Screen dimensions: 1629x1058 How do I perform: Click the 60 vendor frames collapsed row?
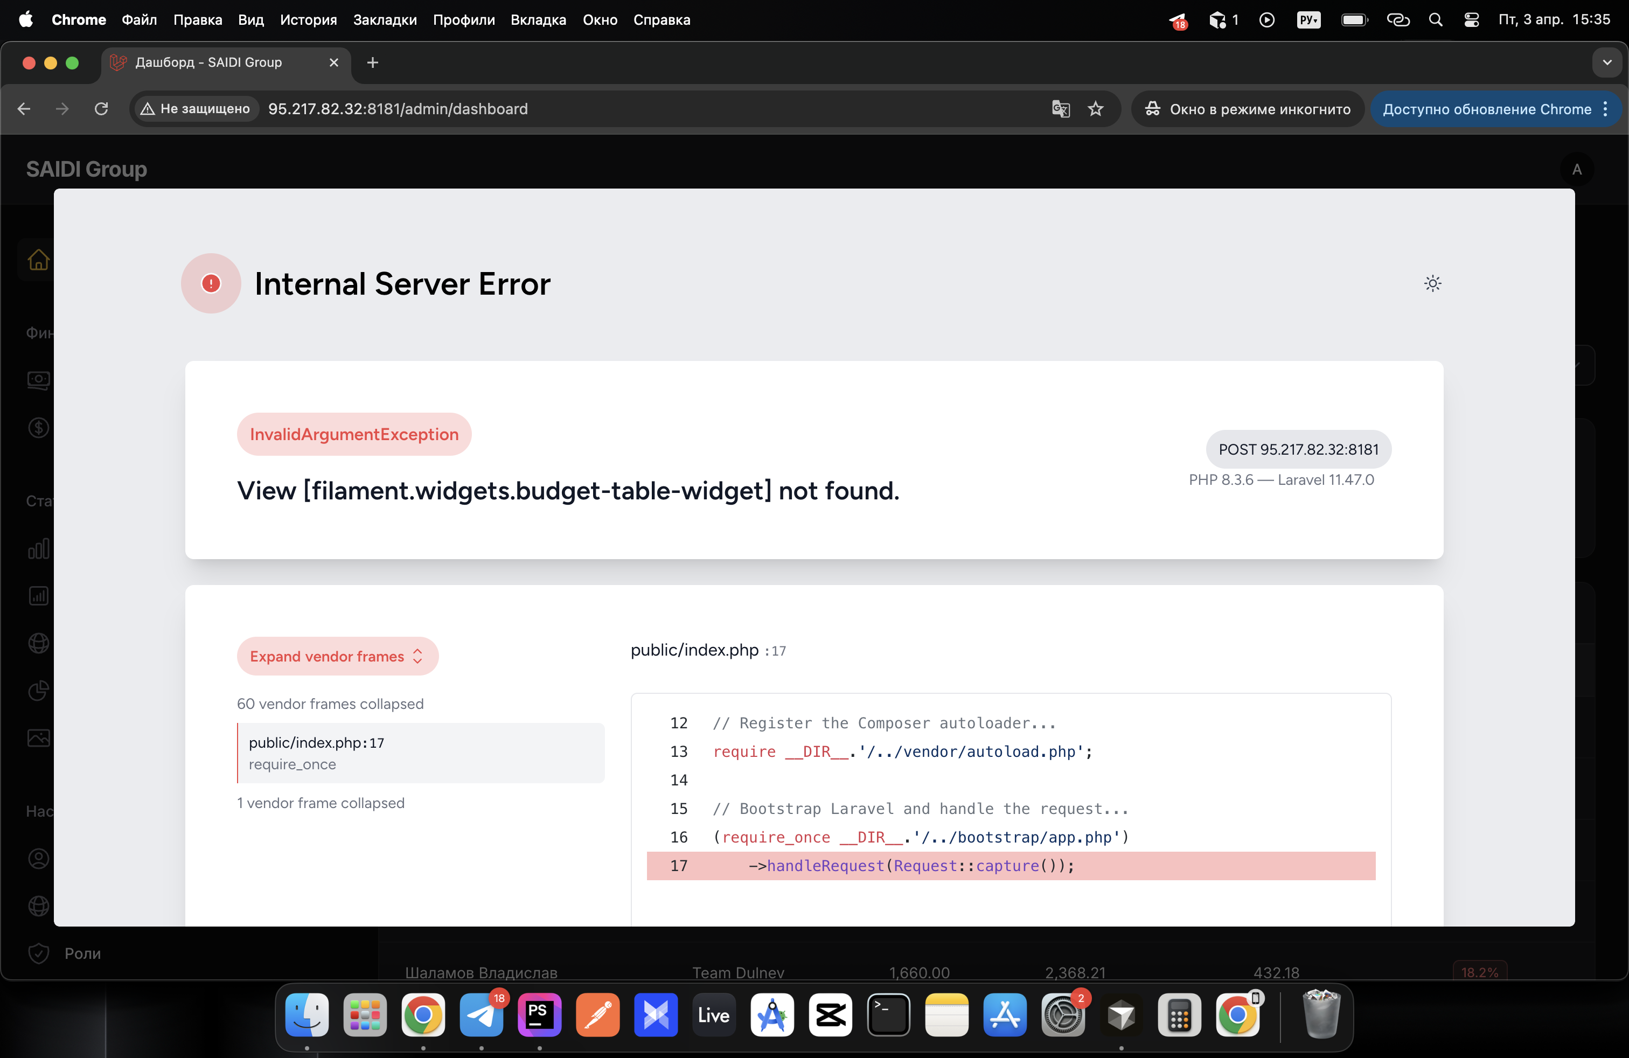coord(330,704)
